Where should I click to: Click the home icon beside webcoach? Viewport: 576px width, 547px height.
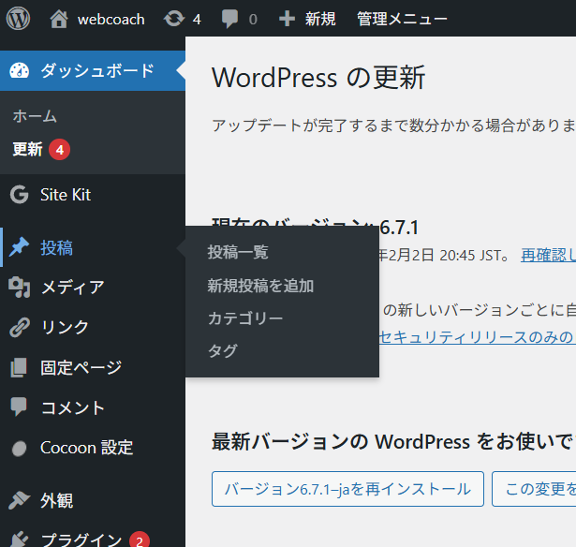(x=59, y=19)
